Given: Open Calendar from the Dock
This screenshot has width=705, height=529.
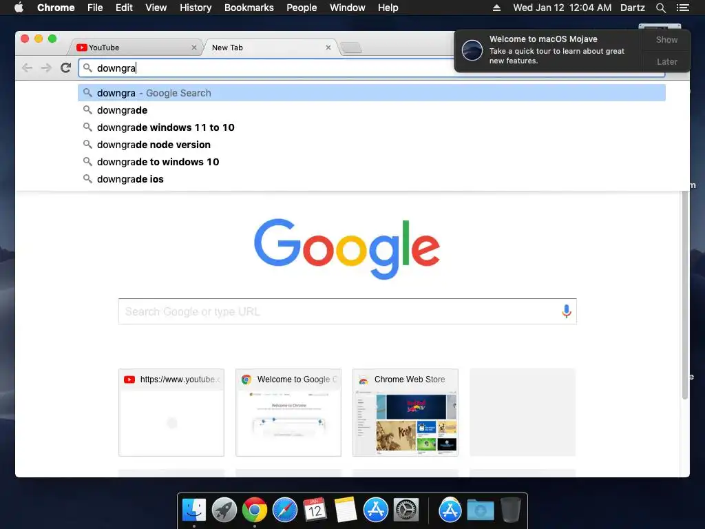Looking at the screenshot, I should 315,510.
